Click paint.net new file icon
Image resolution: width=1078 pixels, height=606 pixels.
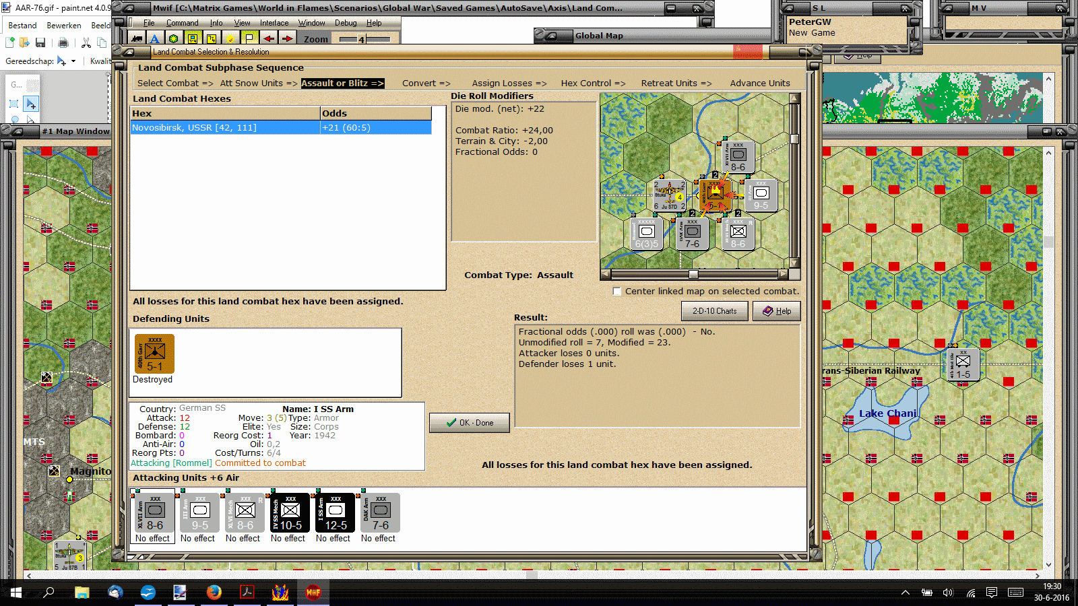[10, 42]
